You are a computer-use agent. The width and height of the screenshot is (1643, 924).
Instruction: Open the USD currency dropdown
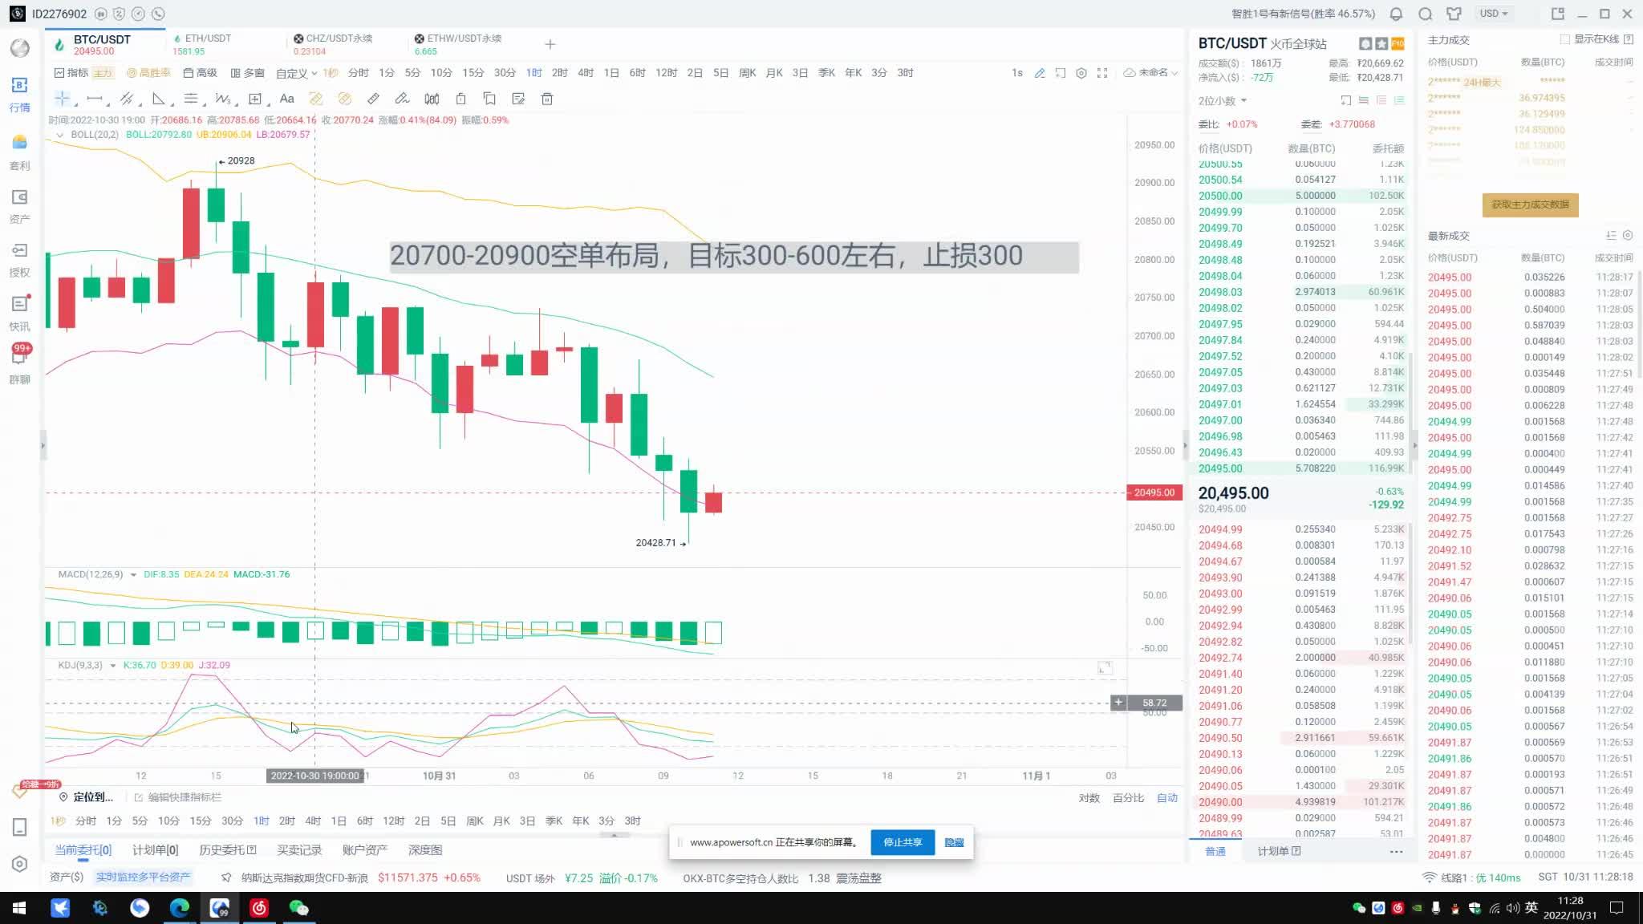click(x=1494, y=14)
